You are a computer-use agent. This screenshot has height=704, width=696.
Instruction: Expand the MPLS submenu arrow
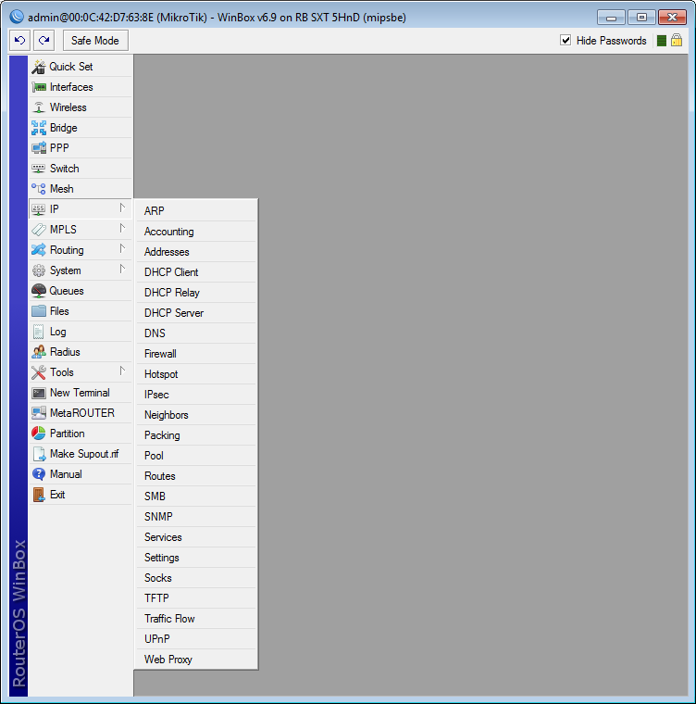[122, 229]
